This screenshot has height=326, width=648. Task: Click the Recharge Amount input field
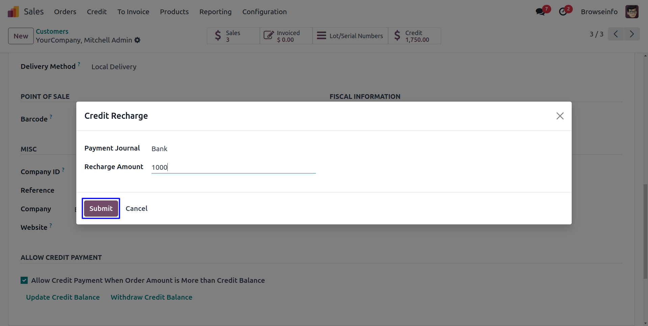(x=233, y=167)
